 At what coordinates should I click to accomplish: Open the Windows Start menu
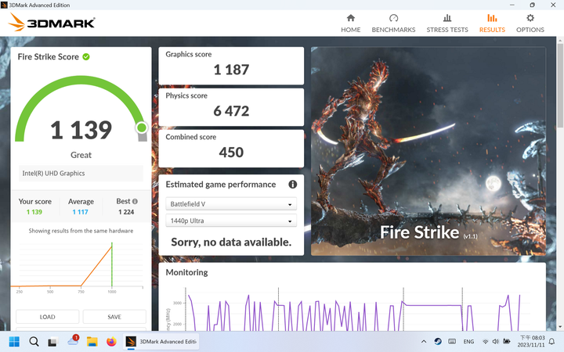point(14,341)
